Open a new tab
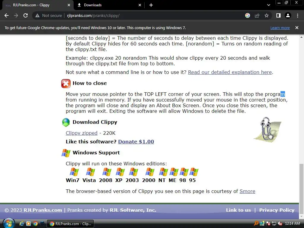Viewport: 304px width, 228px height. [x=151, y=5]
